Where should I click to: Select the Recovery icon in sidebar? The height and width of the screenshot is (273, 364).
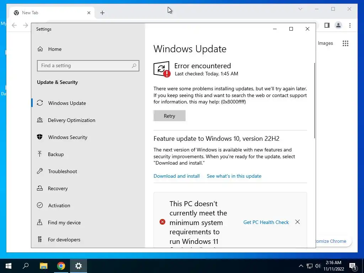(x=40, y=188)
